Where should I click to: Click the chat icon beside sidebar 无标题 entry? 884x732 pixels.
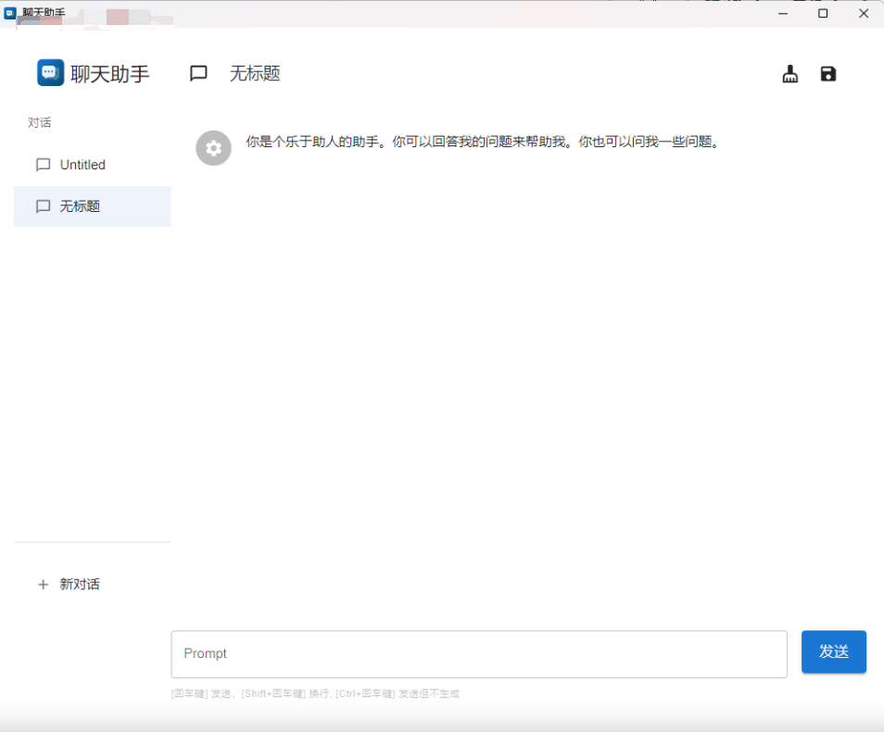(43, 206)
